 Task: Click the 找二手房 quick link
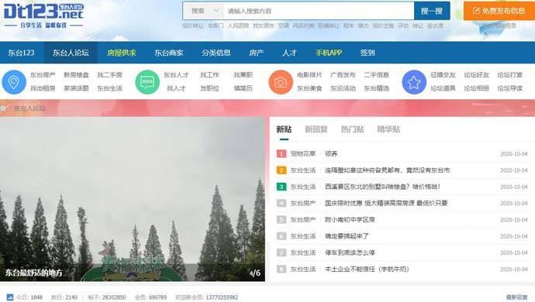coord(109,74)
